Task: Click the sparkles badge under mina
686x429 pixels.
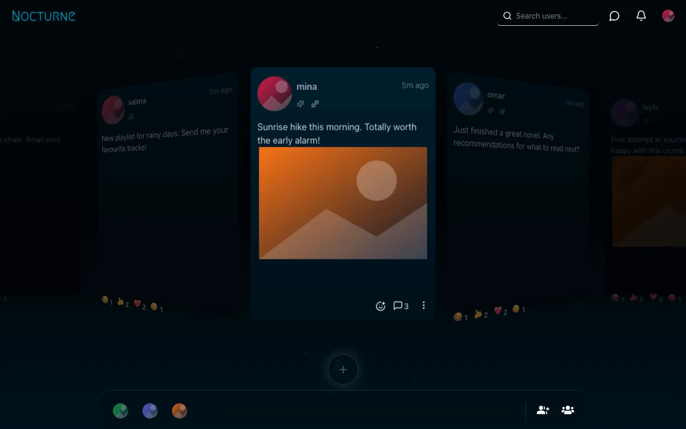Action: click(x=301, y=103)
